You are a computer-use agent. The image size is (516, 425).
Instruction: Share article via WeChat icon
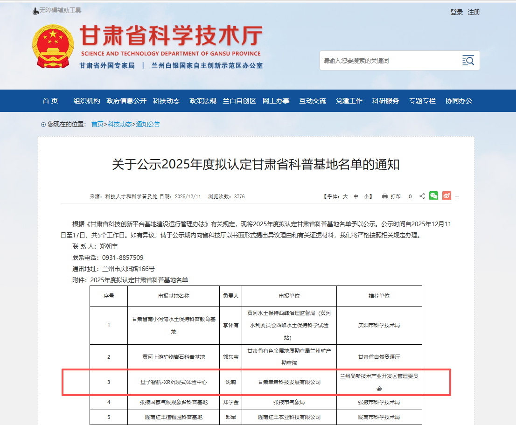pos(434,196)
